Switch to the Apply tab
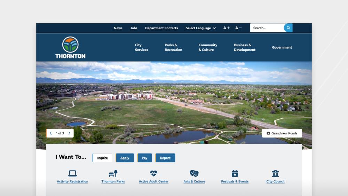The height and width of the screenshot is (196, 348). pos(125,158)
